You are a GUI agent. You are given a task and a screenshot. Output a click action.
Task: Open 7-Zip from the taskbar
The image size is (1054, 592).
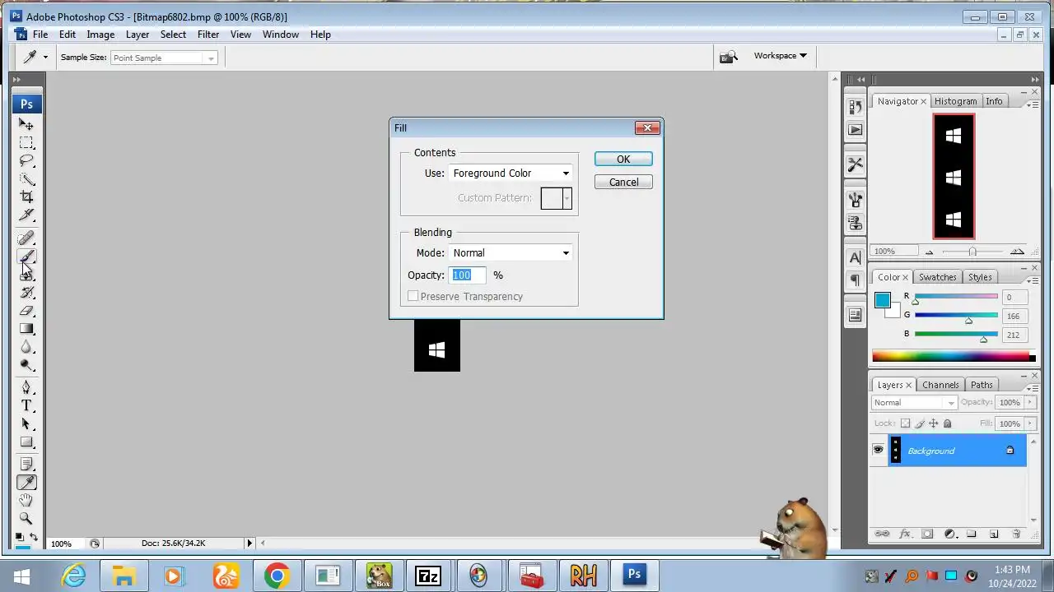[428, 576]
